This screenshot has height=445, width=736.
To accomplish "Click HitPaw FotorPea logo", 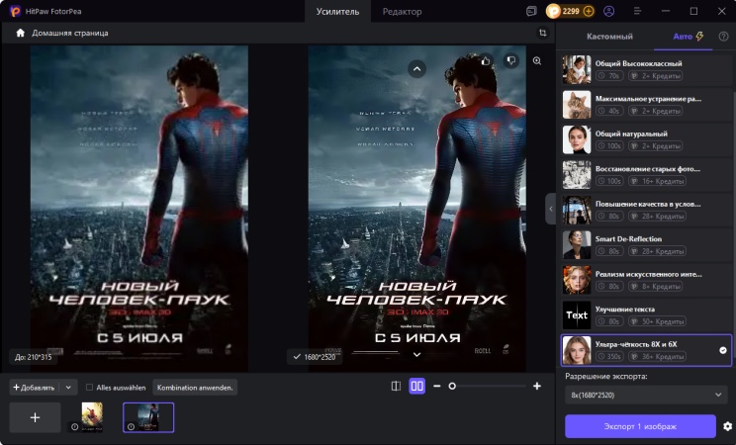I will click(x=15, y=11).
